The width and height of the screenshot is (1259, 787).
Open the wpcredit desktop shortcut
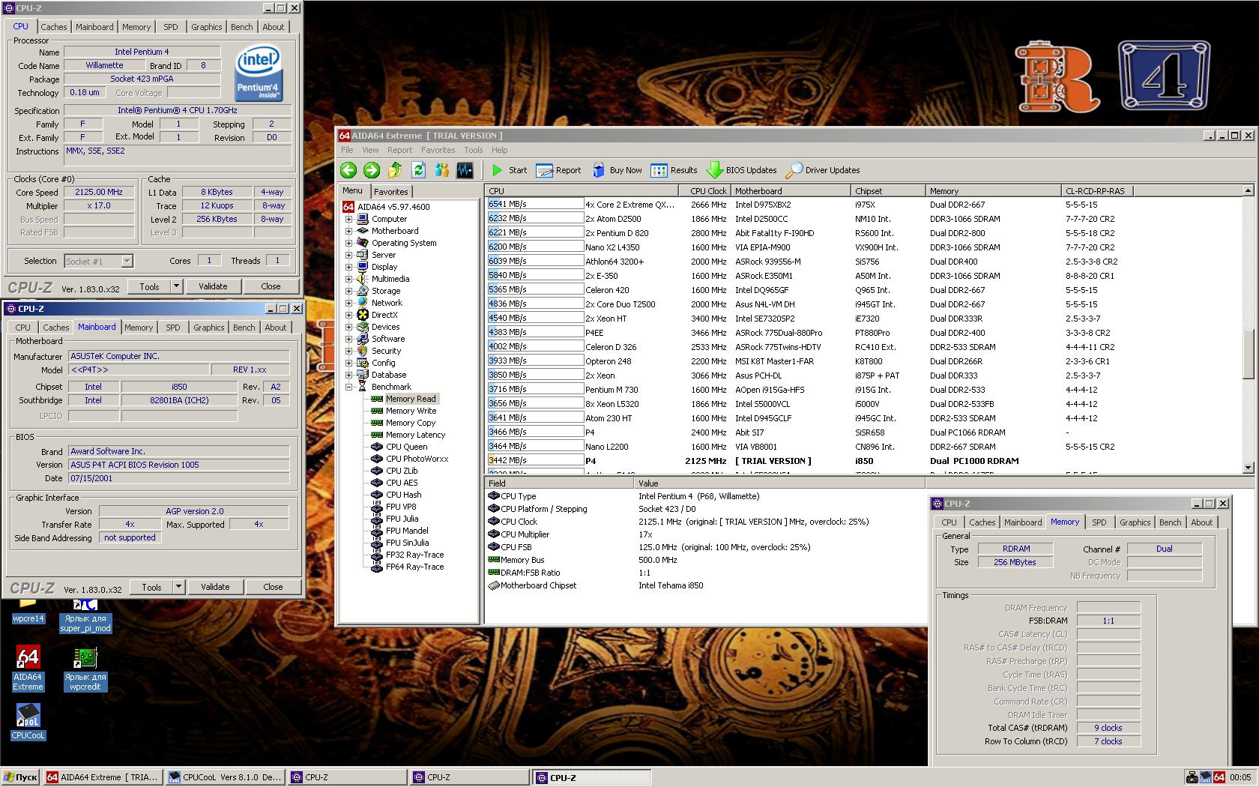[x=85, y=668]
